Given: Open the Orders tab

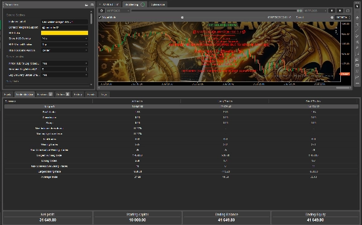Looking at the screenshot, I should [63, 94].
